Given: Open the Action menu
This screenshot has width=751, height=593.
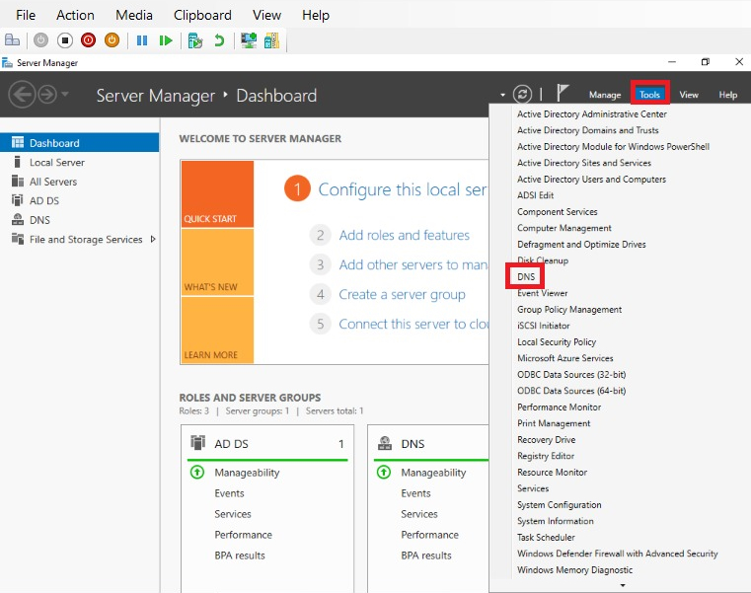Looking at the screenshot, I should click(75, 16).
